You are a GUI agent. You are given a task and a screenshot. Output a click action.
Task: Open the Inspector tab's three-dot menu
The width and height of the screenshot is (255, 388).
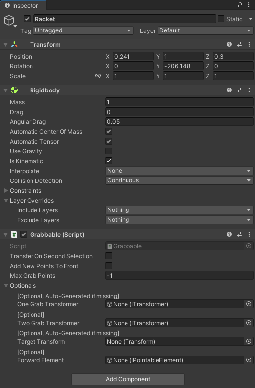(x=249, y=5)
